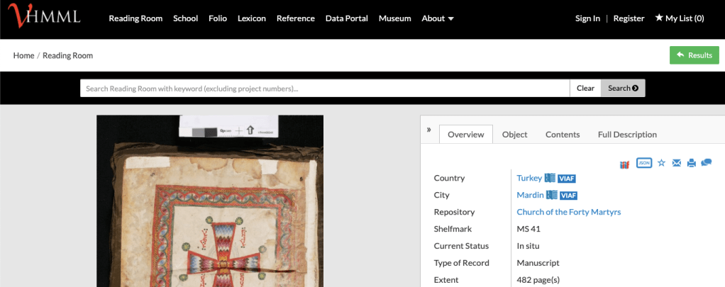The image size is (725, 287).
Task: Click the IIIF manifest icon
Action: (624, 164)
